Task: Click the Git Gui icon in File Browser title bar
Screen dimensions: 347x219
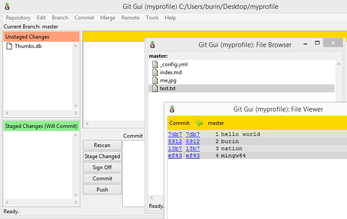Action: click(152, 44)
